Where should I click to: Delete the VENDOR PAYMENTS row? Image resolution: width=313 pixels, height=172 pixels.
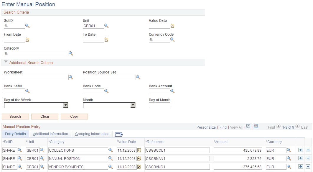[x=308, y=167]
